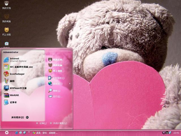Open the 我的电脑 desktop icon
This screenshot has height=136, width=181.
[7, 18]
